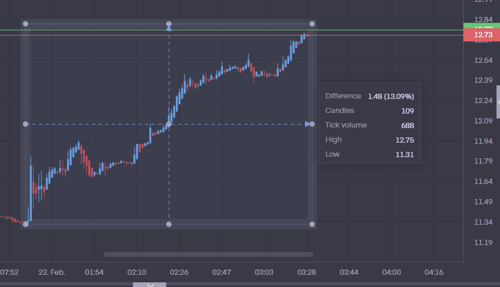Viewport: 500px width, 287px height.
Task: Click the top-right measurement box handle
Action: pyautogui.click(x=312, y=24)
